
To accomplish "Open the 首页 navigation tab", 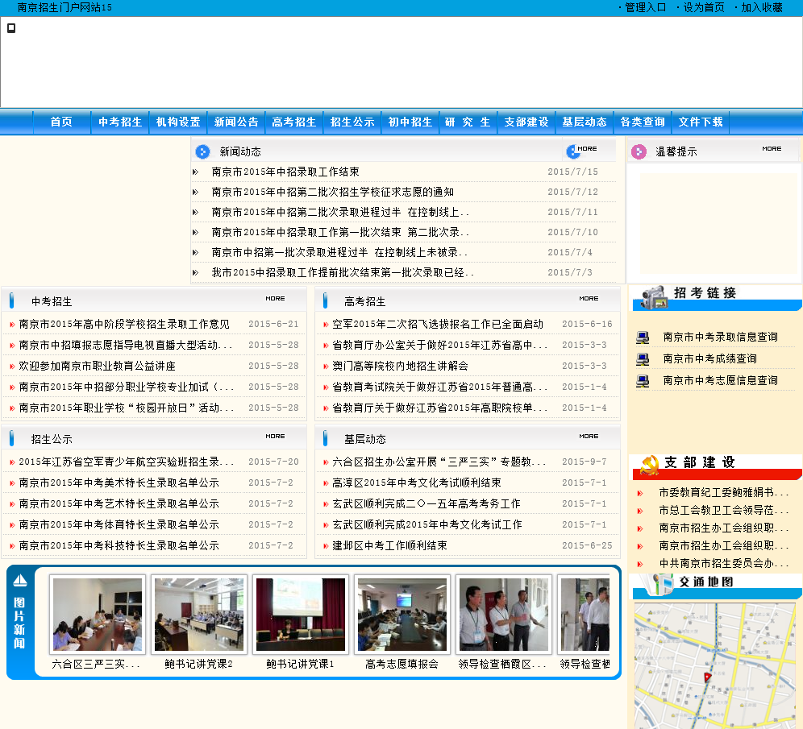I will [x=61, y=122].
